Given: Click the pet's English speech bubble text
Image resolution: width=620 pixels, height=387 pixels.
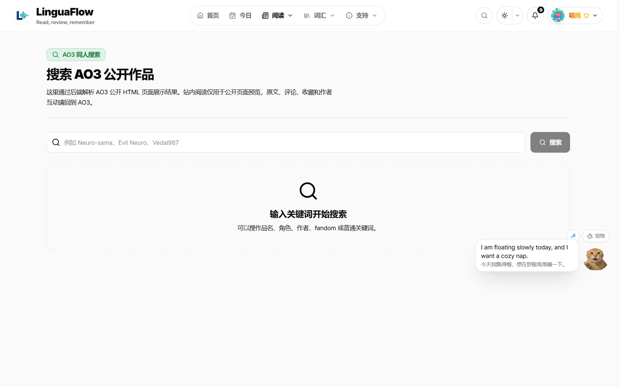Looking at the screenshot, I should (x=525, y=251).
